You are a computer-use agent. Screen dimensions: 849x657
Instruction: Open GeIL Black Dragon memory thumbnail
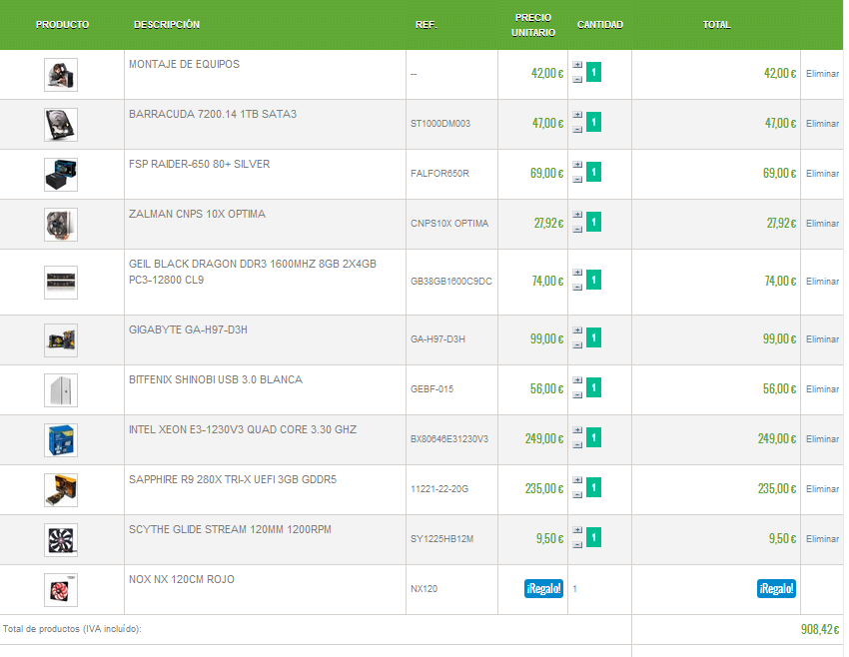tap(61, 282)
